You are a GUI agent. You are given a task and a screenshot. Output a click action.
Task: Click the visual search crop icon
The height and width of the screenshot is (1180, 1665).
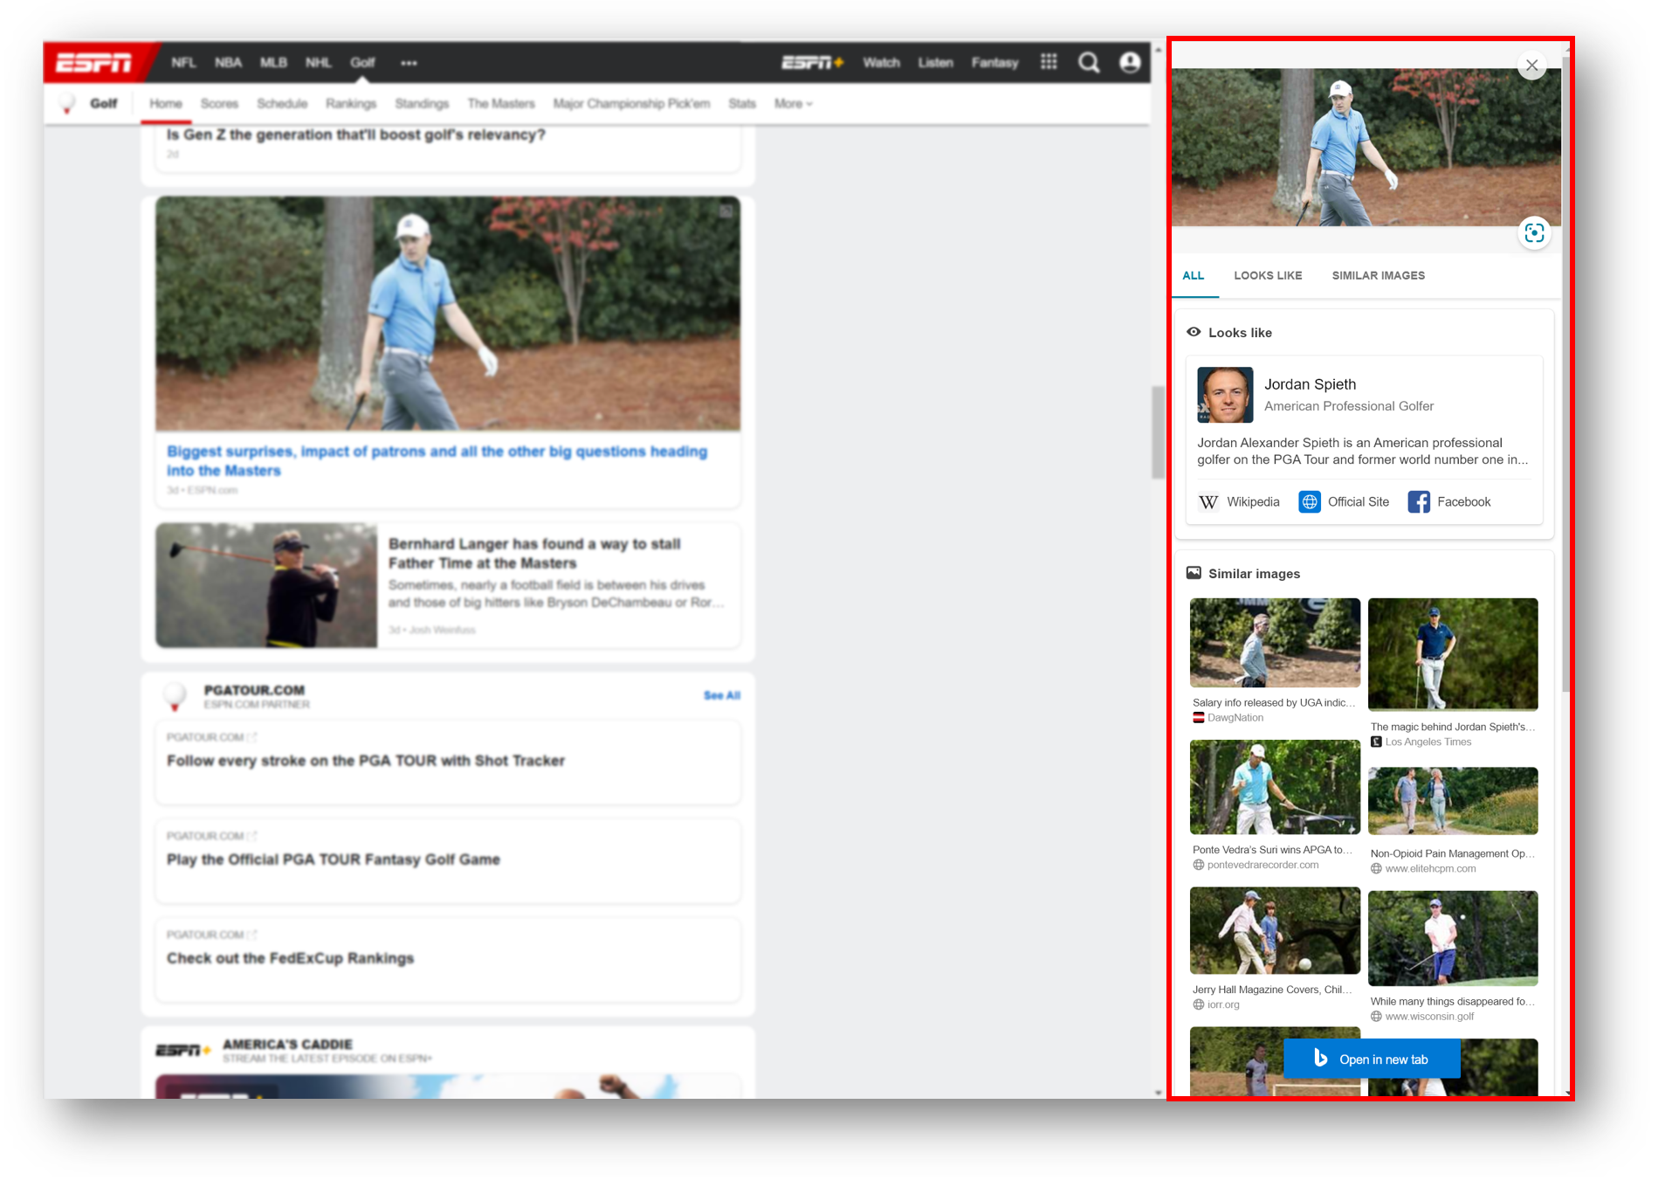click(x=1534, y=233)
